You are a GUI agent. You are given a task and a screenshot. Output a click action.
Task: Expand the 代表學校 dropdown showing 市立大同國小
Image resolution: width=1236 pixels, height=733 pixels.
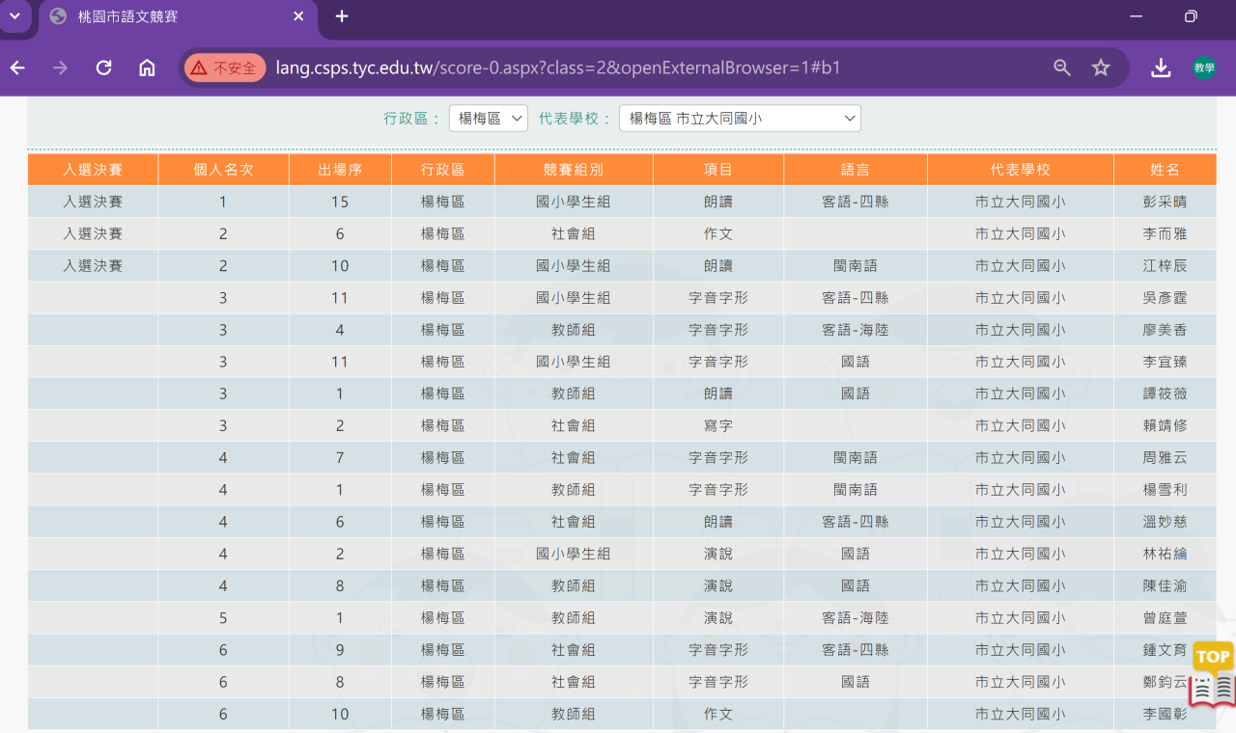coord(740,118)
